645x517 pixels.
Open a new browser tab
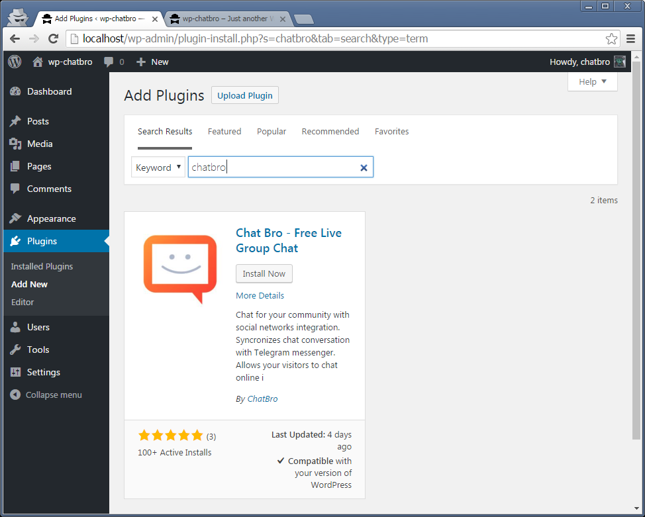click(x=304, y=19)
